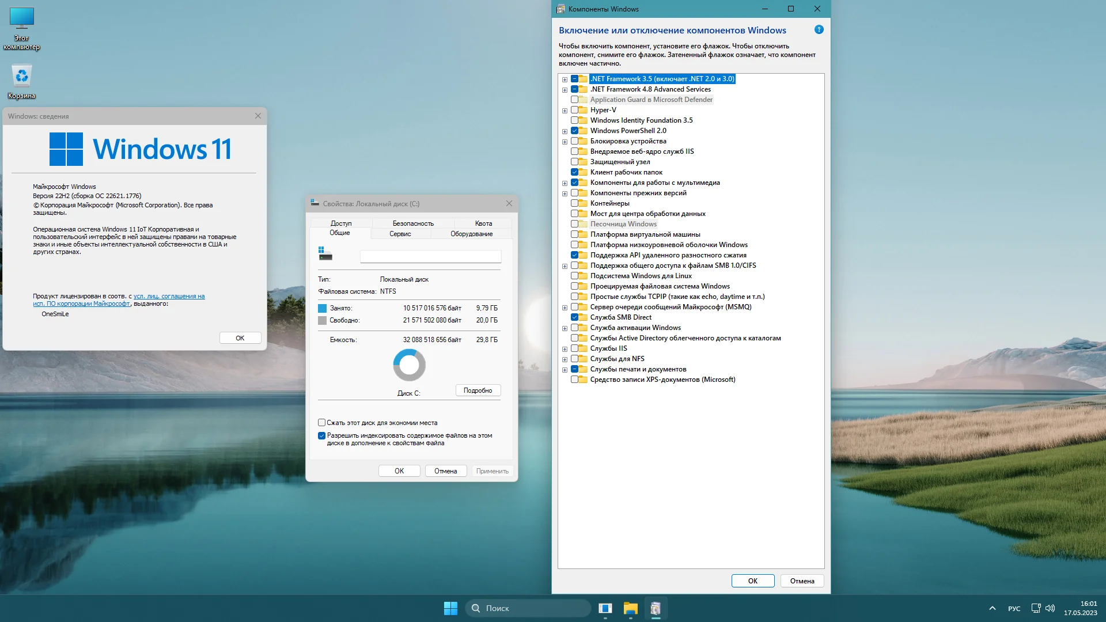Click the disk label input field
The image size is (1106, 622).
[x=430, y=256]
